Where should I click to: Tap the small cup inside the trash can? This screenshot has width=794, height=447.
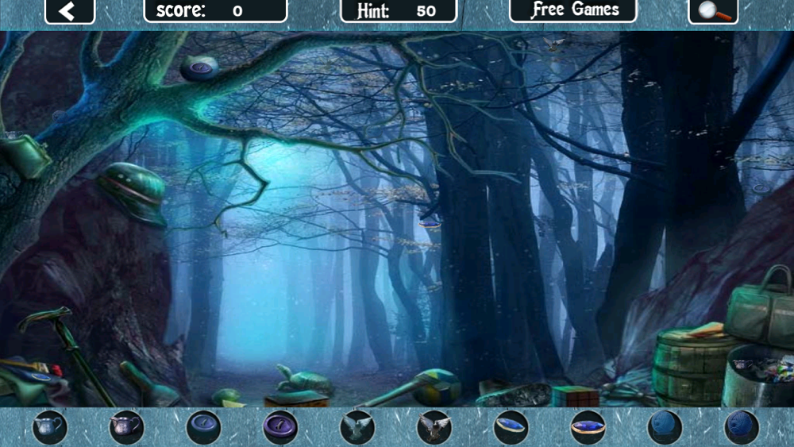pyautogui.click(x=743, y=365)
